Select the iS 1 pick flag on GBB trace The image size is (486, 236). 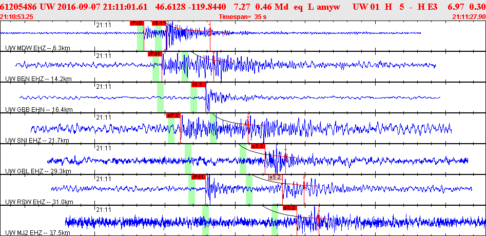tap(199, 84)
